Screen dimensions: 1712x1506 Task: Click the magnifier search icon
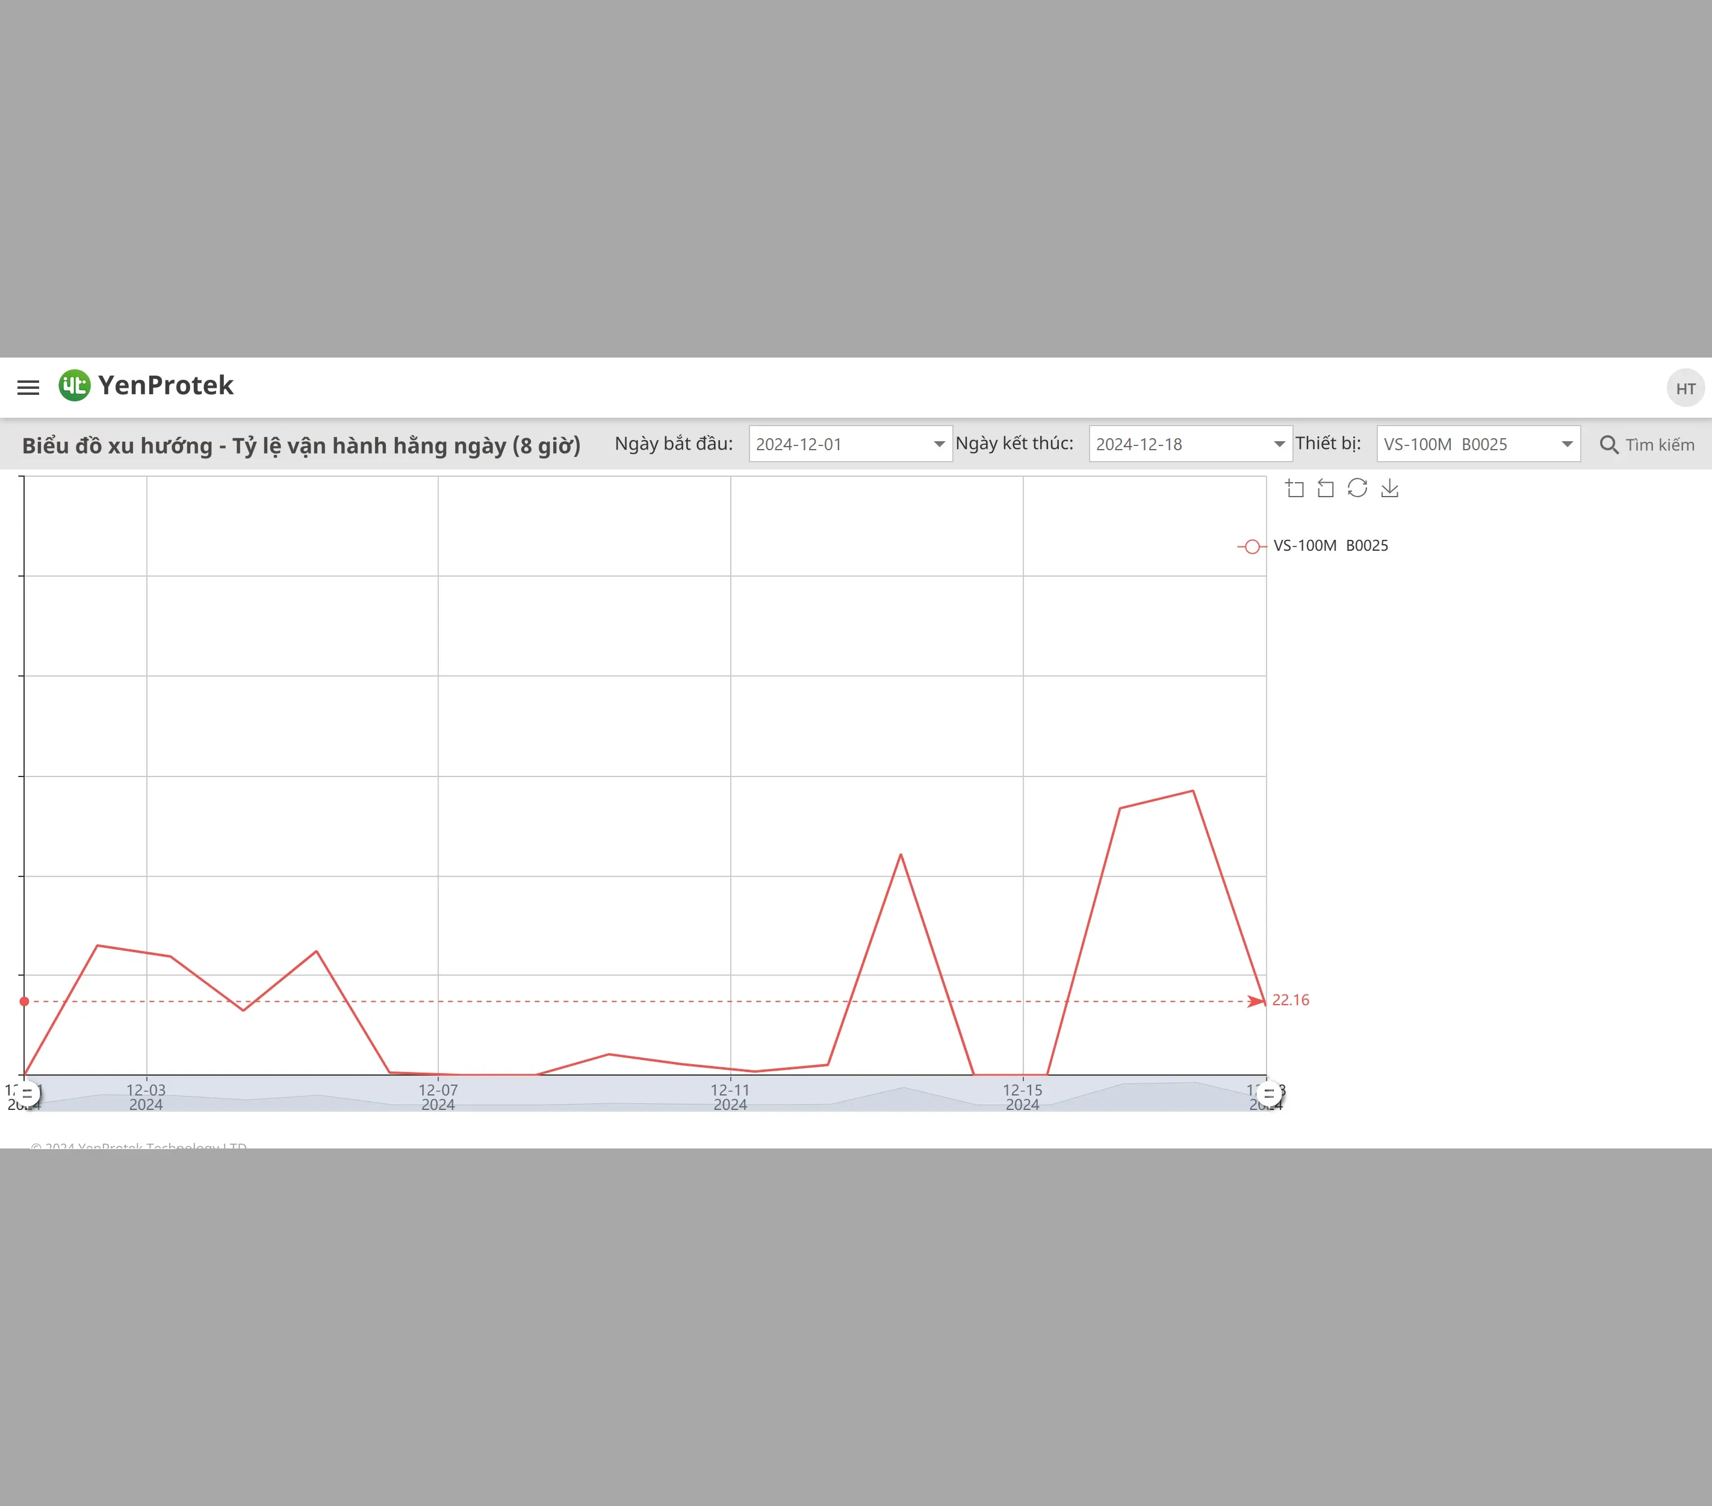click(1609, 445)
